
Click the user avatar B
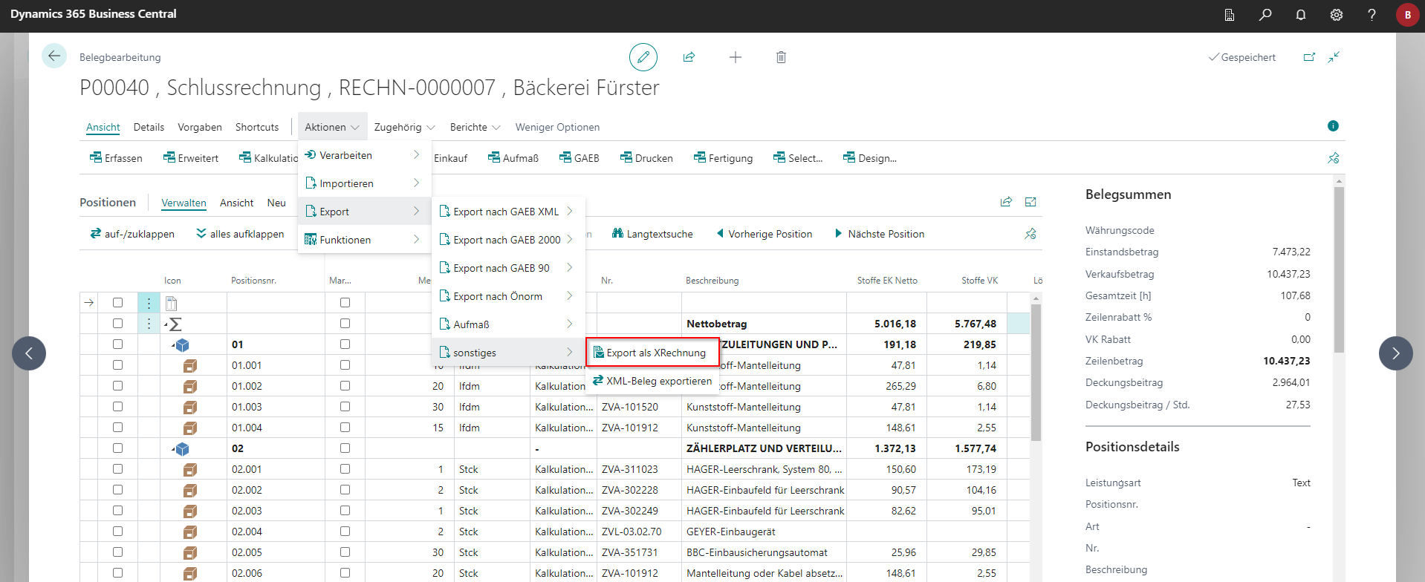pos(1408,15)
